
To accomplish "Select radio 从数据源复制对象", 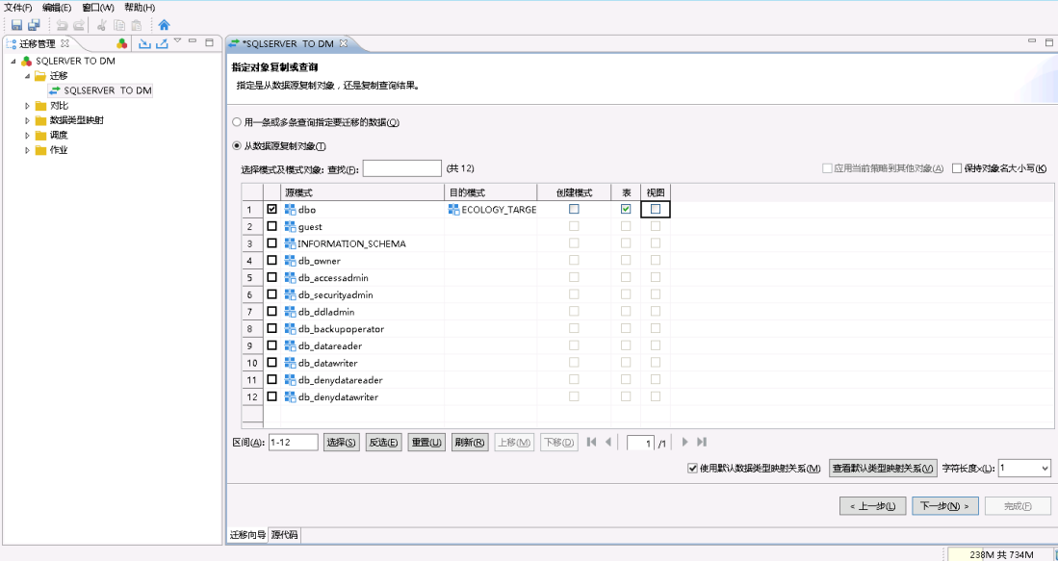I will click(x=236, y=146).
